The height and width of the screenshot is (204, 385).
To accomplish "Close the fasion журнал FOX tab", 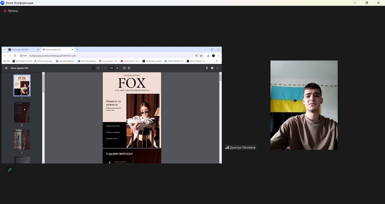I will 73,50.
